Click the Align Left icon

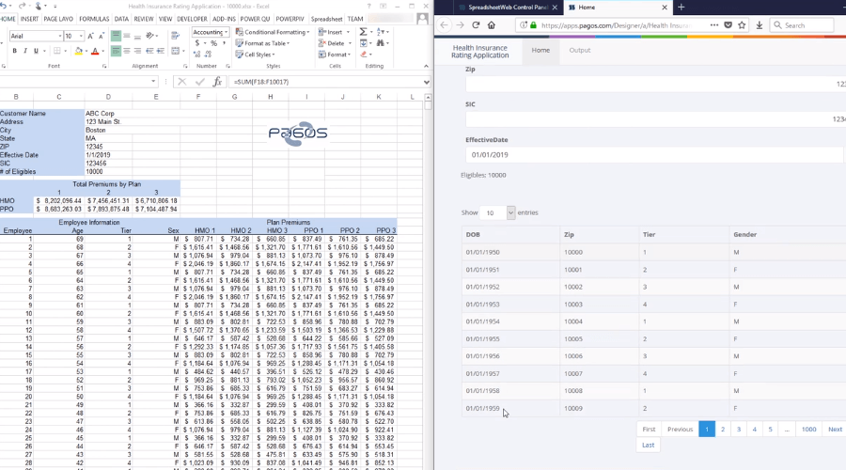pos(116,51)
